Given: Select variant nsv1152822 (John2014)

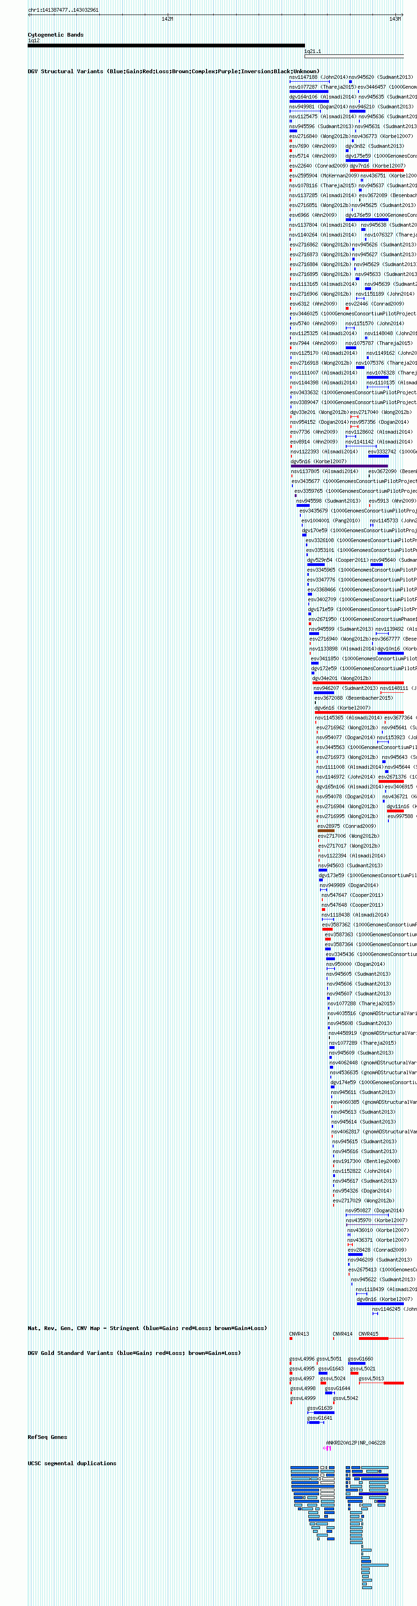Looking at the screenshot, I should (362, 1171).
